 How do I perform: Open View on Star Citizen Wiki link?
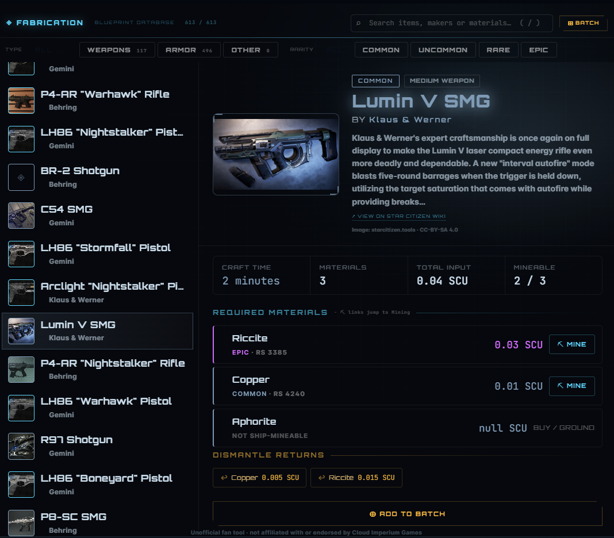click(398, 216)
